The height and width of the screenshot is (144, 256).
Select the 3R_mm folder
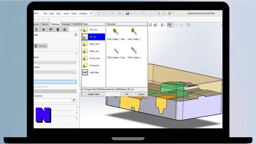coord(93,37)
